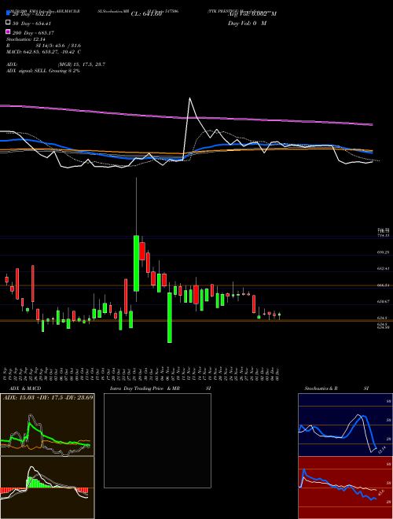
Task: Click the tall green candle with long upper wick
Action: coord(136,263)
